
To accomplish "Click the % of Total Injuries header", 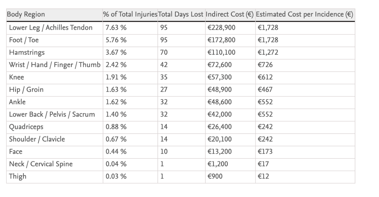I will coord(130,15).
